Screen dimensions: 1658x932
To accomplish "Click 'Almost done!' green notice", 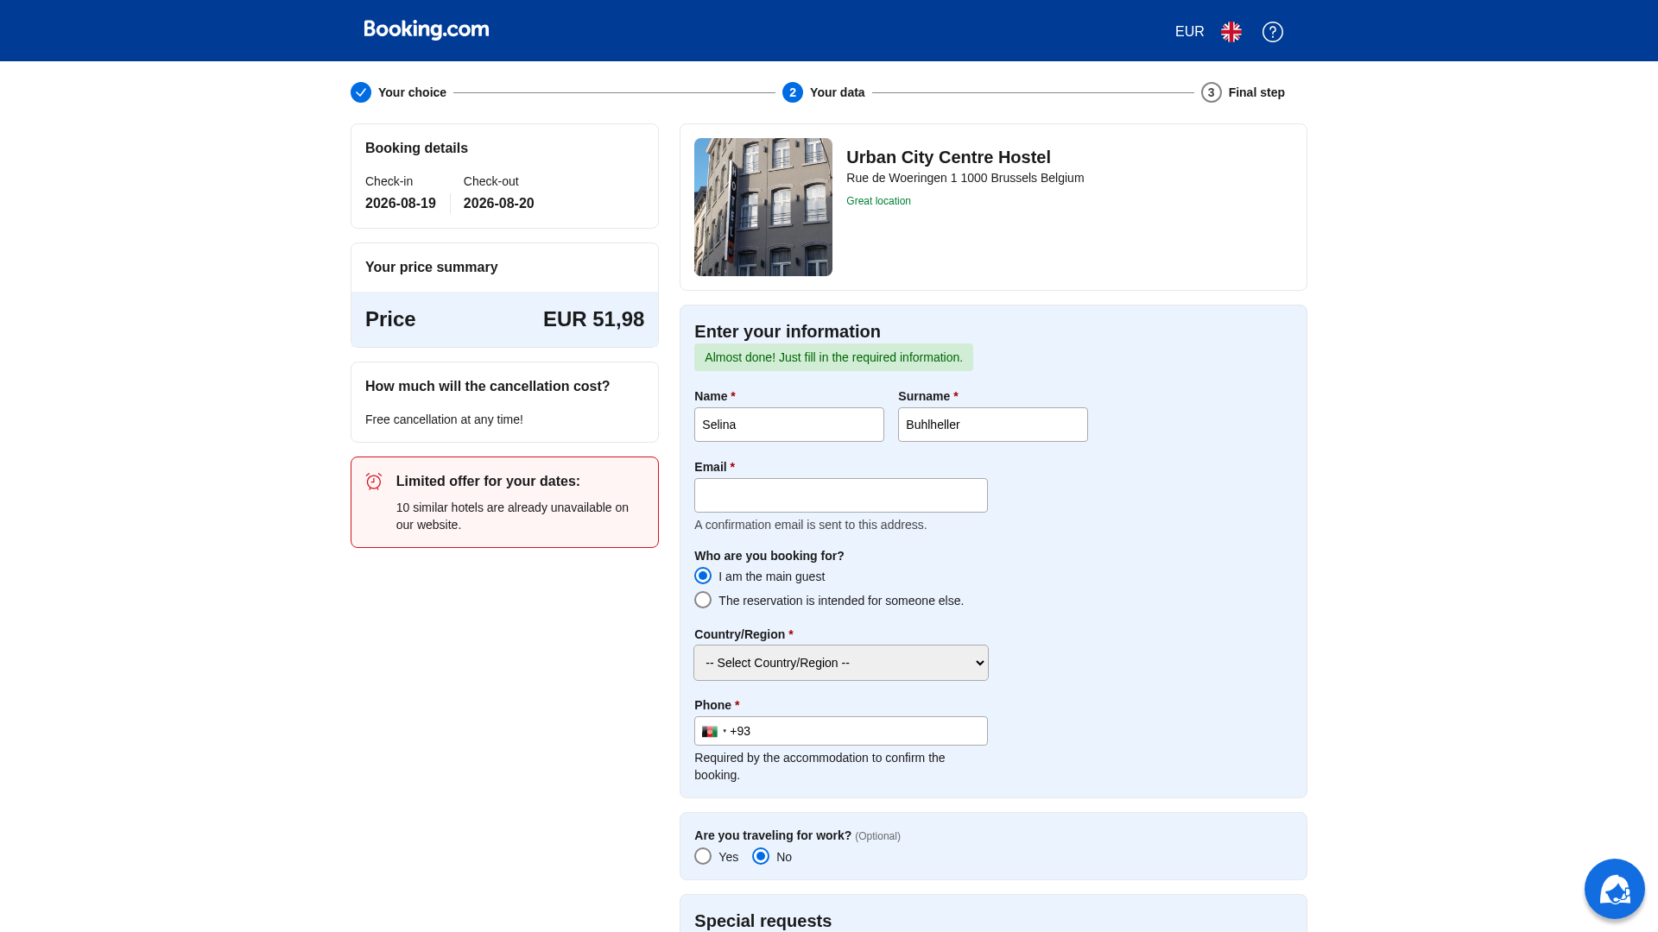I will tap(833, 357).
